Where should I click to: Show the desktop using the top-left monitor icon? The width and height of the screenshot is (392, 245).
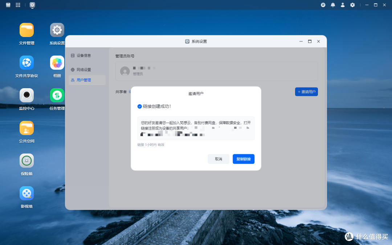8,5
